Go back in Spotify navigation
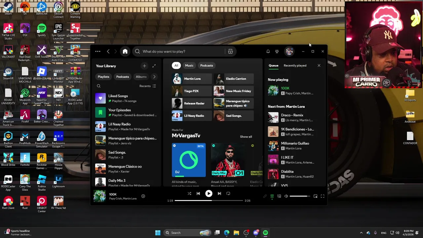 coord(108,51)
